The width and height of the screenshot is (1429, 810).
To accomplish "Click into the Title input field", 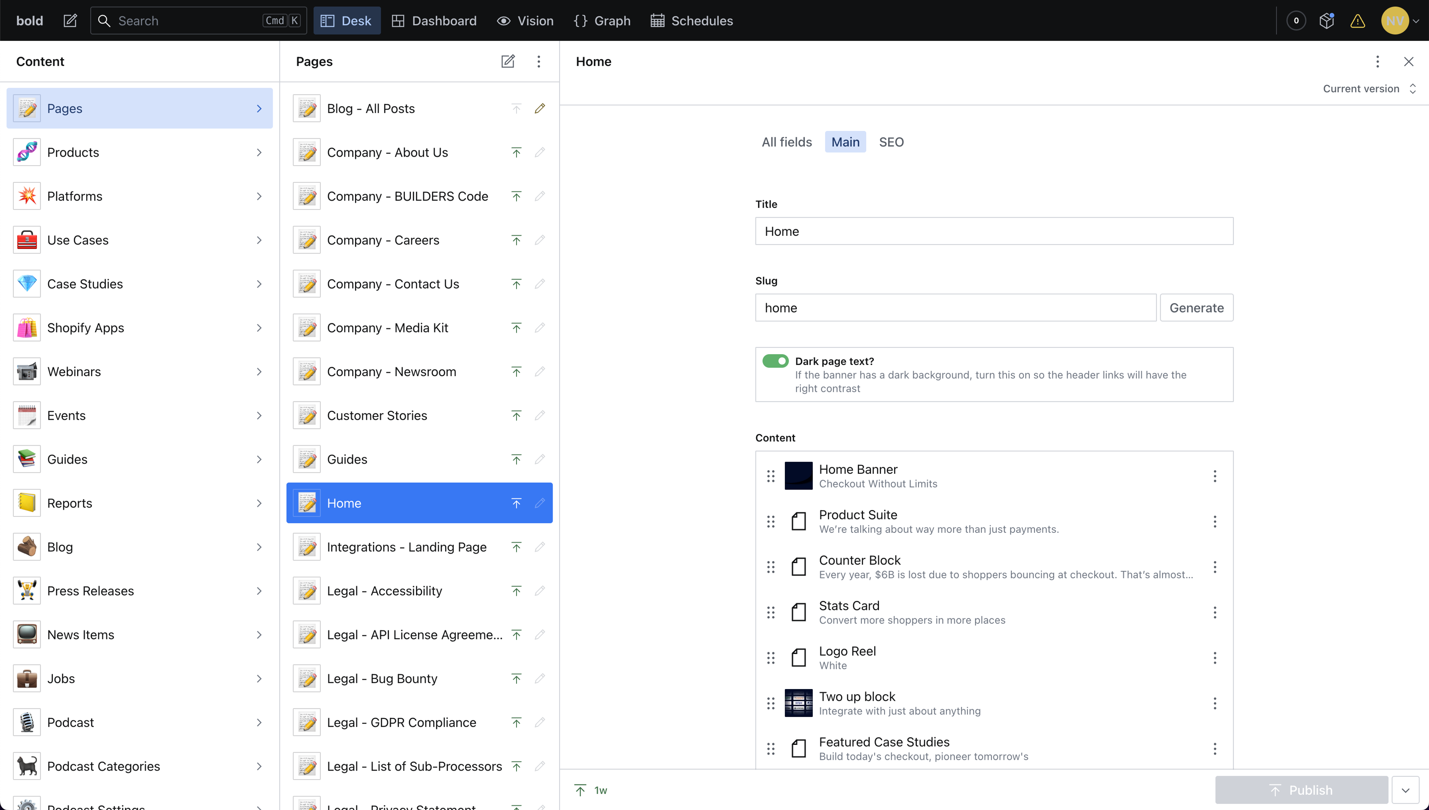I will click(x=994, y=231).
